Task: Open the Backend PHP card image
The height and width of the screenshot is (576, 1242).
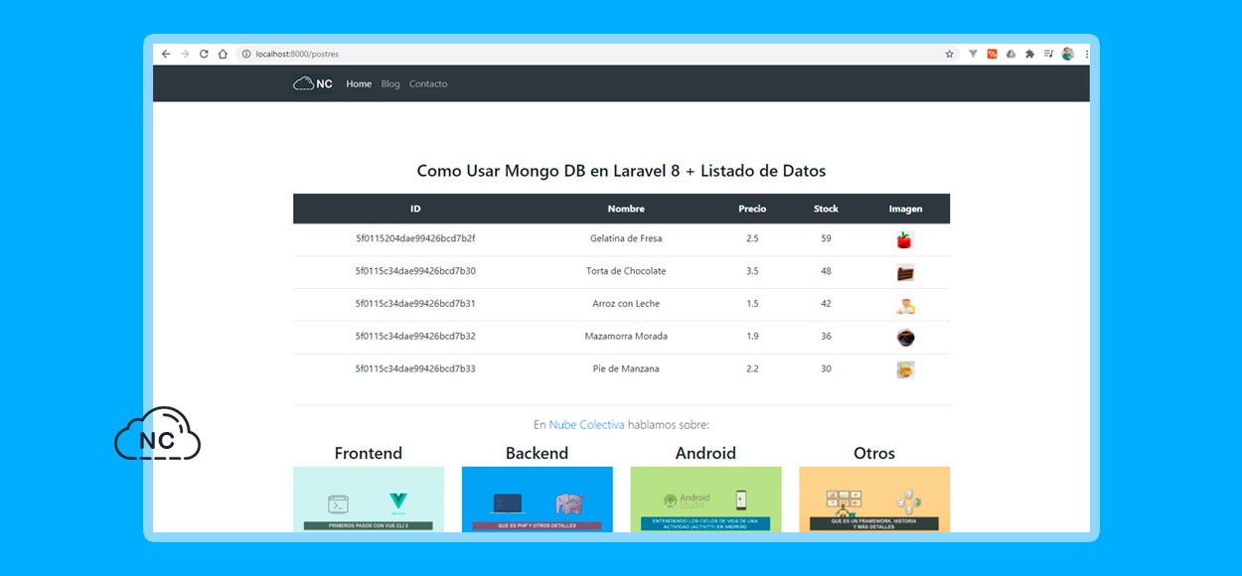Action: 538,500
